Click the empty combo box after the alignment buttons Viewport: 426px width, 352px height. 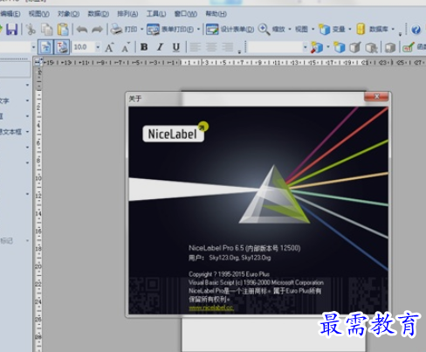[275, 47]
